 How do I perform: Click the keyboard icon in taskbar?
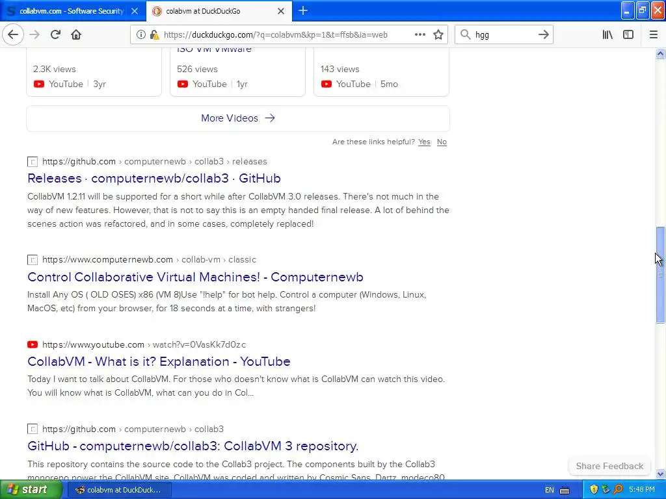pos(565,490)
